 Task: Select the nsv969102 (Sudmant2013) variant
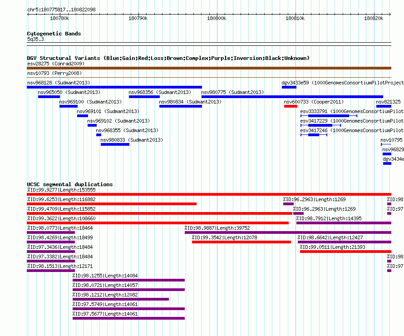coord(118,121)
